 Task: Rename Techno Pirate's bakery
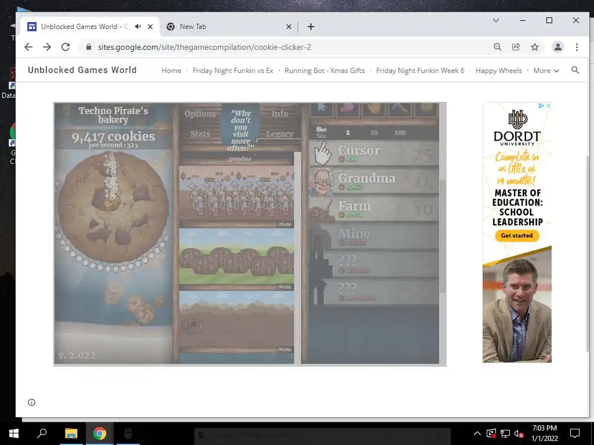pyautogui.click(x=113, y=115)
